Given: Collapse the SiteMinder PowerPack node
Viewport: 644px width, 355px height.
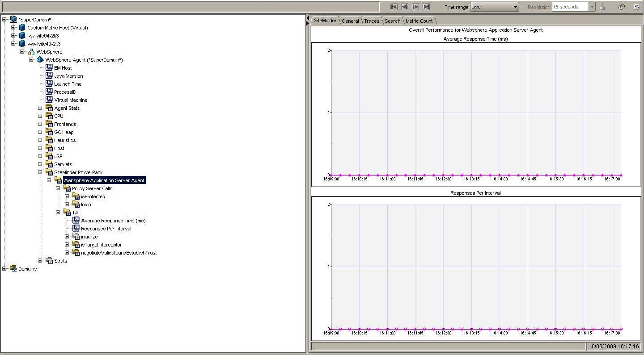Looking at the screenshot, I should pyautogui.click(x=40, y=172).
